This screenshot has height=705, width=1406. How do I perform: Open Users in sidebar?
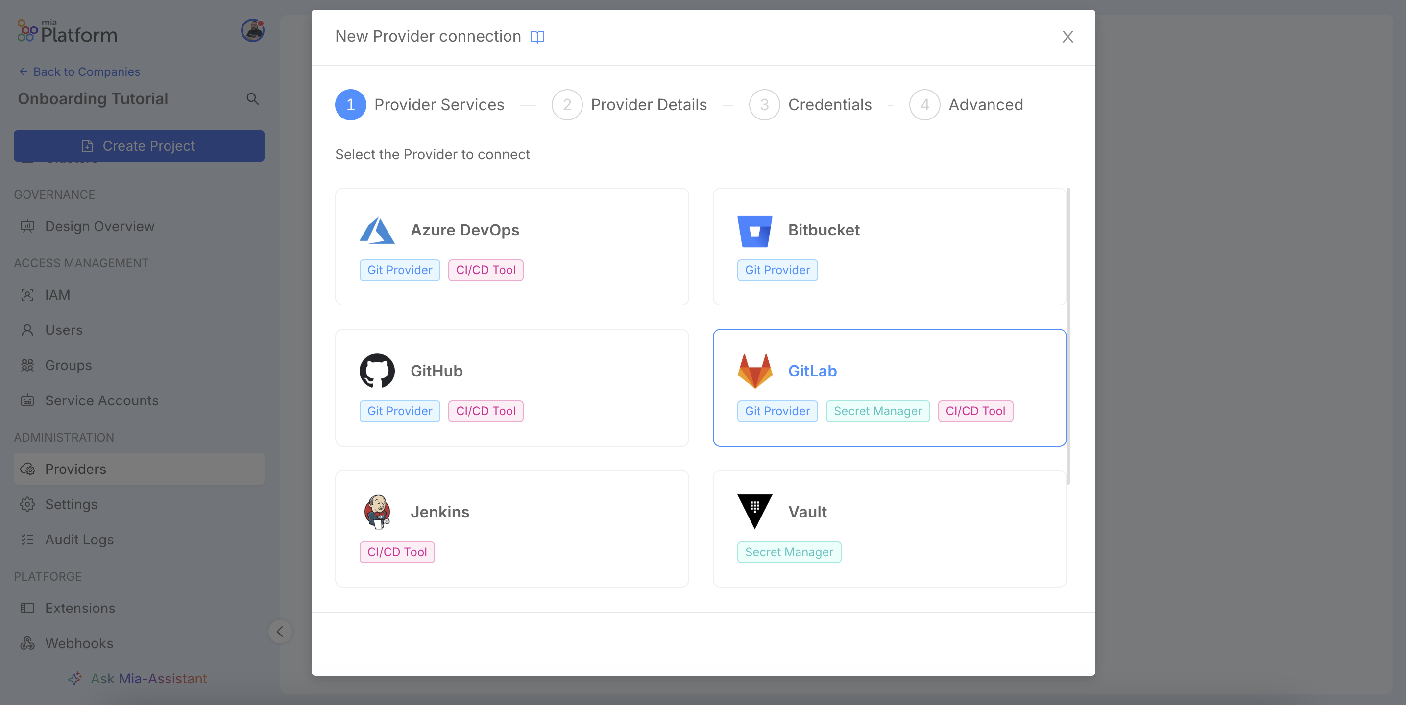pos(139,330)
